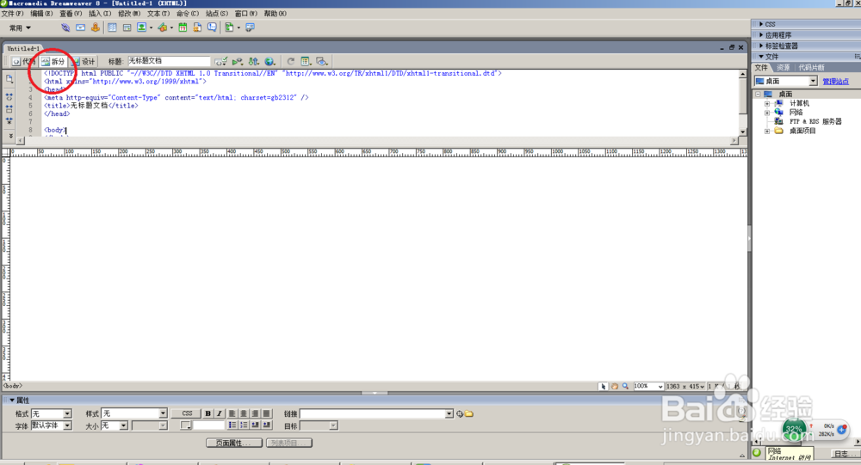Insert a hyperlink from the Common toolbar
The height and width of the screenshot is (465, 861).
click(x=65, y=28)
